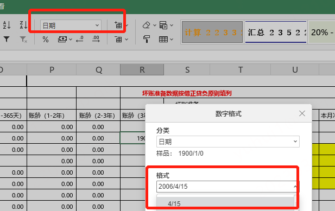Select column U header
This screenshot has height=211, width=335.
[x=295, y=69]
